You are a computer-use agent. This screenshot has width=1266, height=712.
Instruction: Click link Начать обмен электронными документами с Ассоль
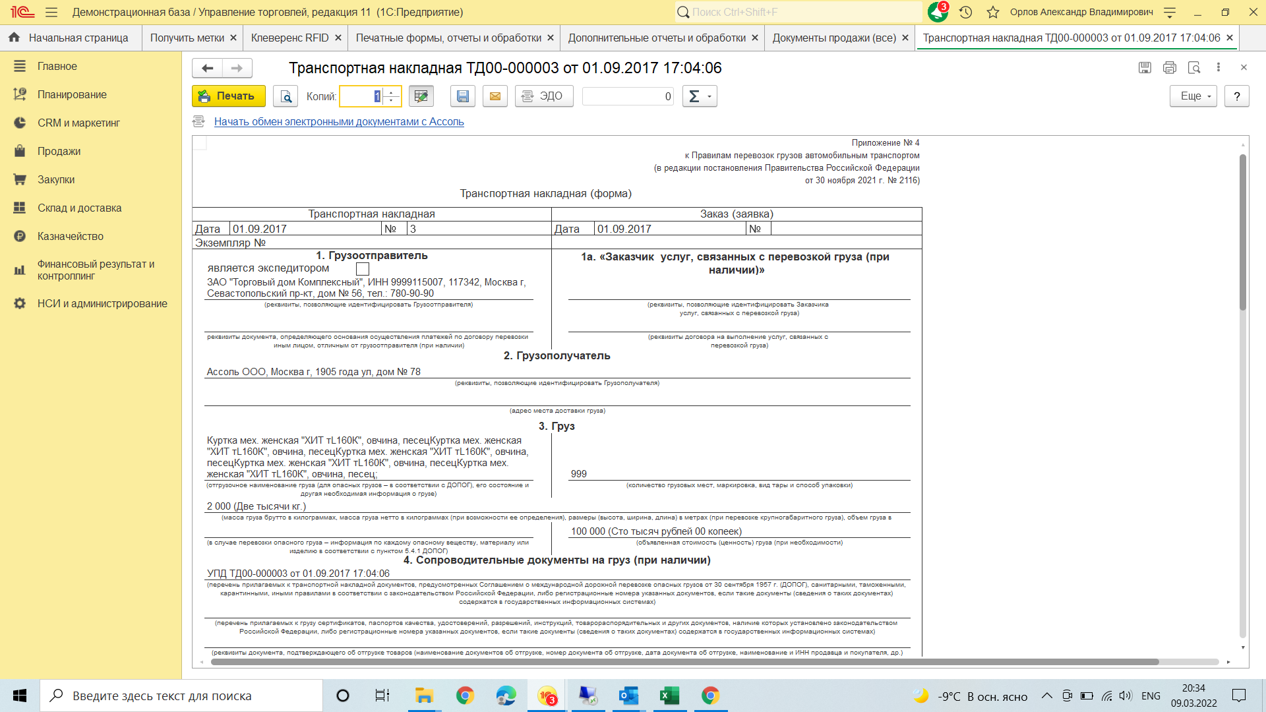339,121
